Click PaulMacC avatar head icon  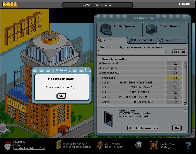8,145
